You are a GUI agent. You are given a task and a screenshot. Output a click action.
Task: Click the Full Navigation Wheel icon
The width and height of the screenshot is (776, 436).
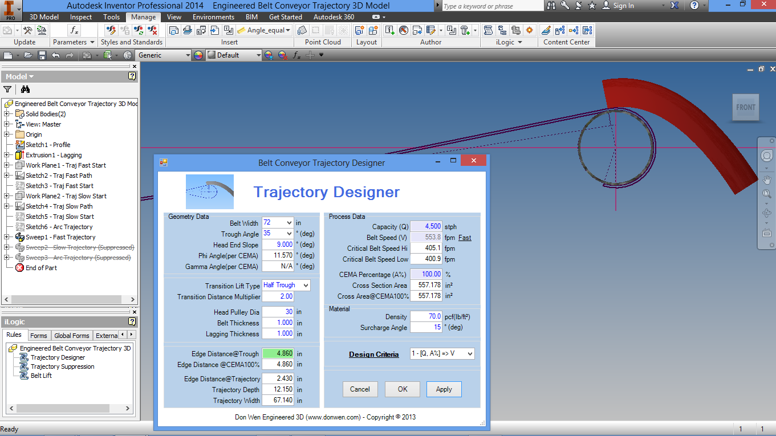coord(767,156)
